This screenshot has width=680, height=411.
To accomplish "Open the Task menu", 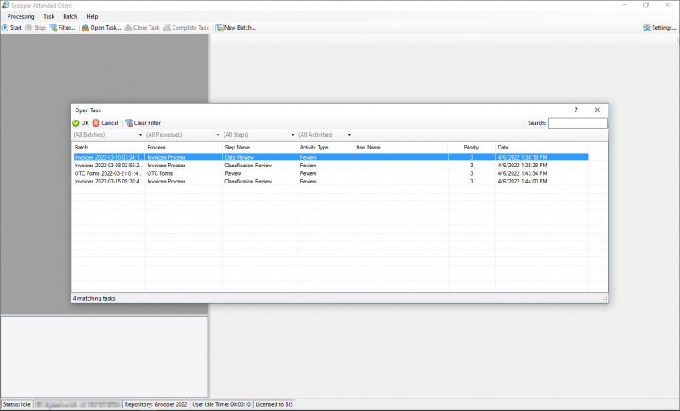I will tap(49, 16).
